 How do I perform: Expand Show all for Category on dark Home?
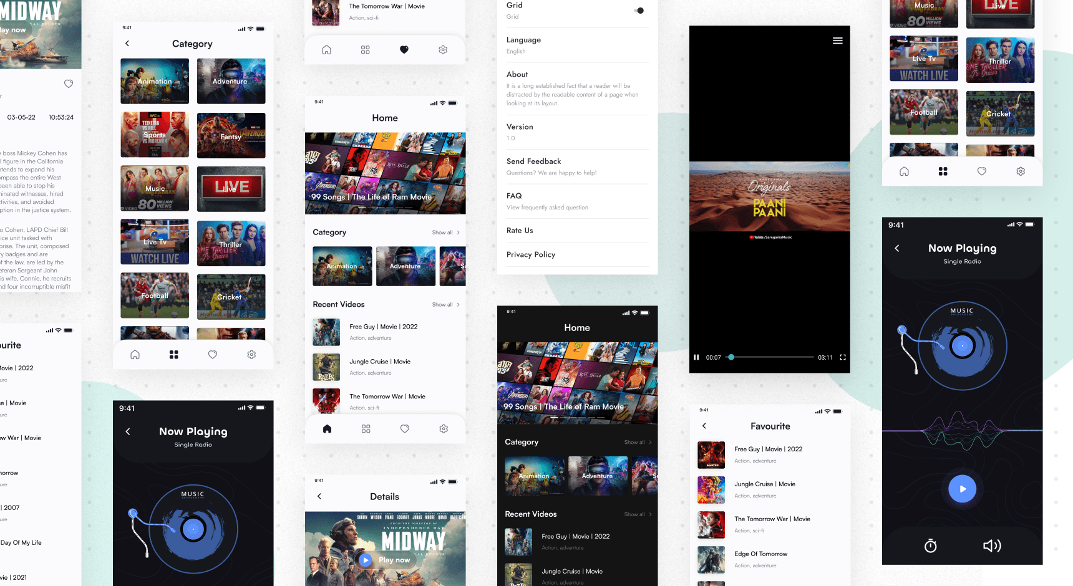pos(638,442)
